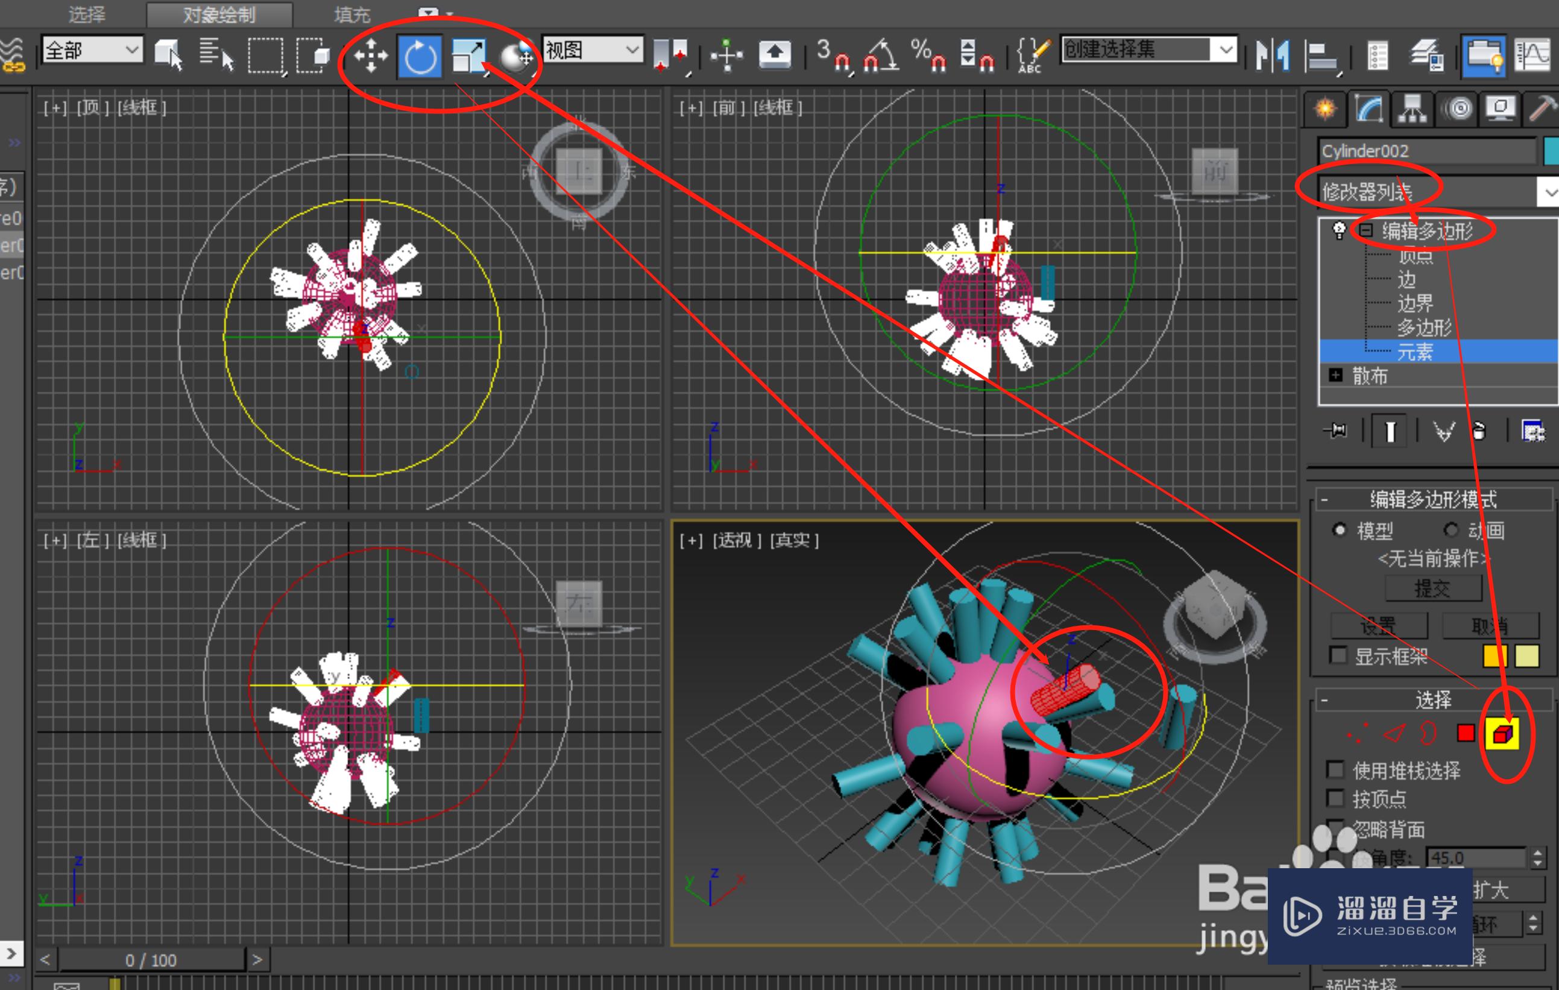Select the 动画 radio button
This screenshot has width=1559, height=990.
click(x=1452, y=531)
